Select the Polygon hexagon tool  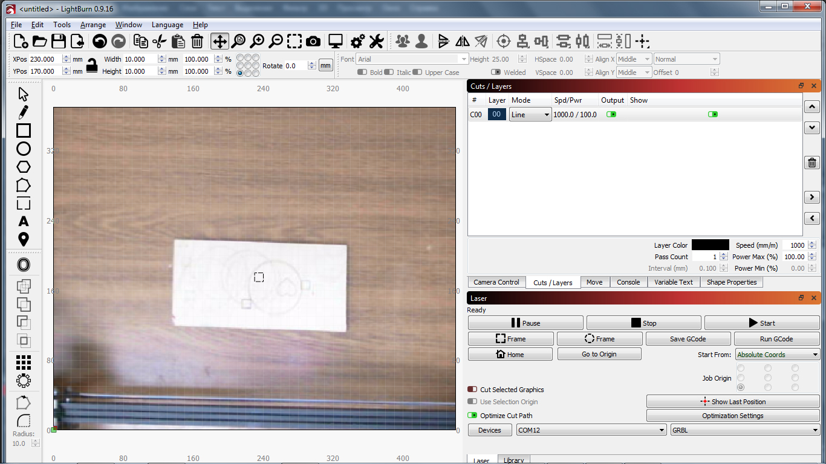(x=24, y=167)
